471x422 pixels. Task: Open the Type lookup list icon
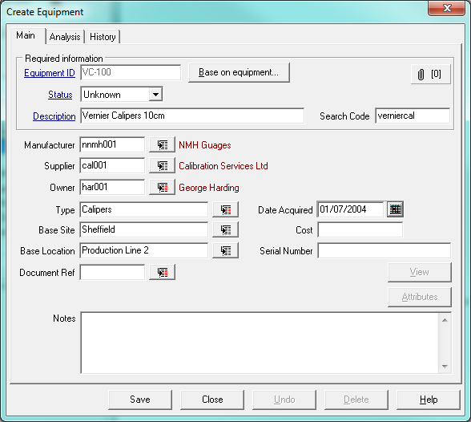(226, 209)
